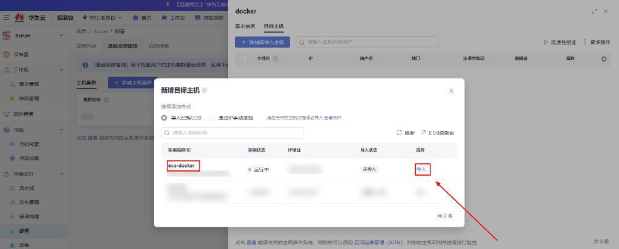Select the 主机集群 sub-tab
Screen dimensions: 619x249
coord(86,83)
